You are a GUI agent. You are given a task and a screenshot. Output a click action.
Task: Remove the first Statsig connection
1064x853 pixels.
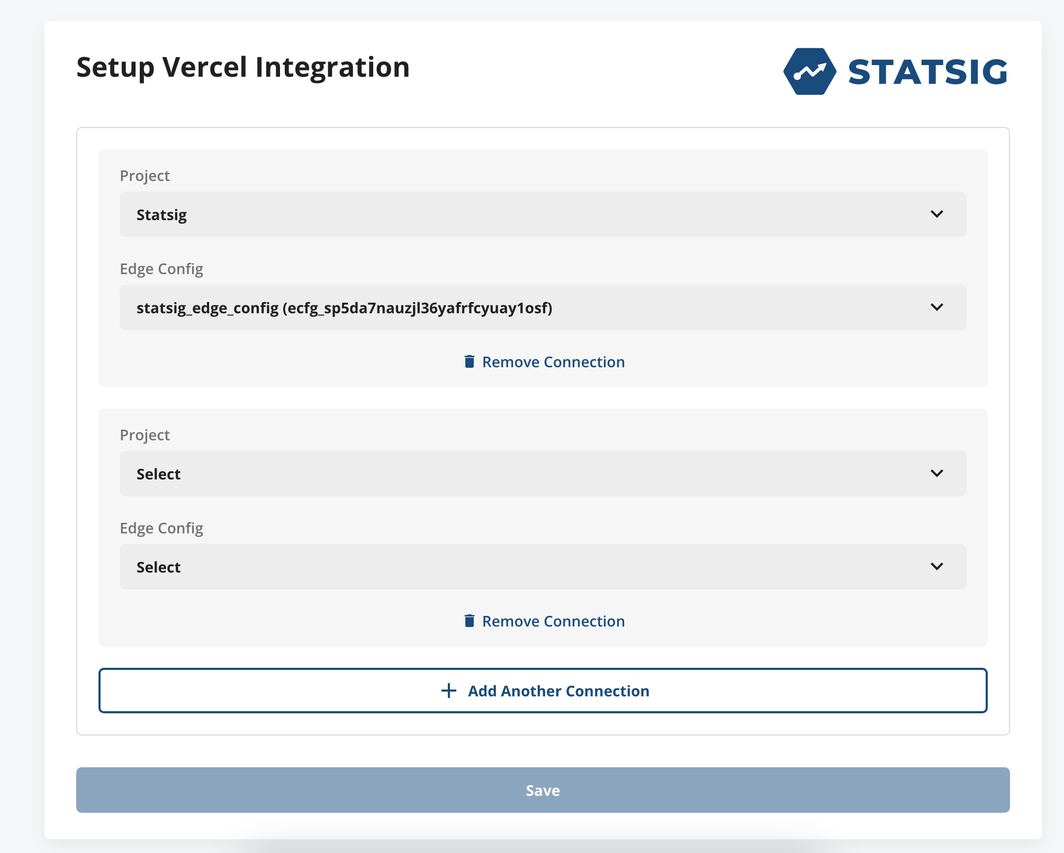point(553,362)
